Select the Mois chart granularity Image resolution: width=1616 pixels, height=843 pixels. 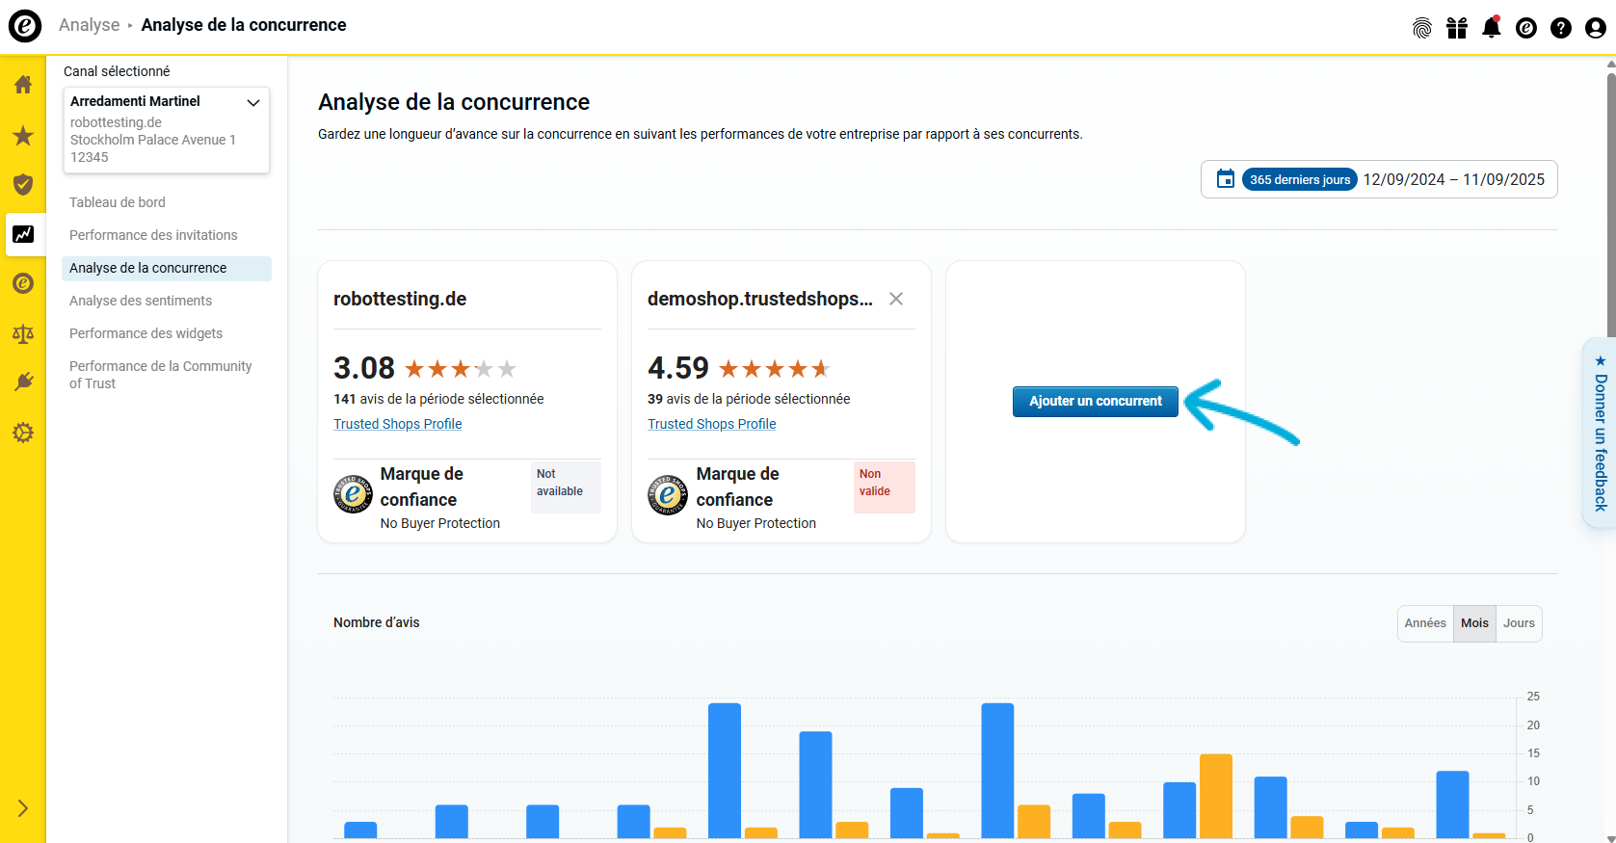coord(1474,623)
